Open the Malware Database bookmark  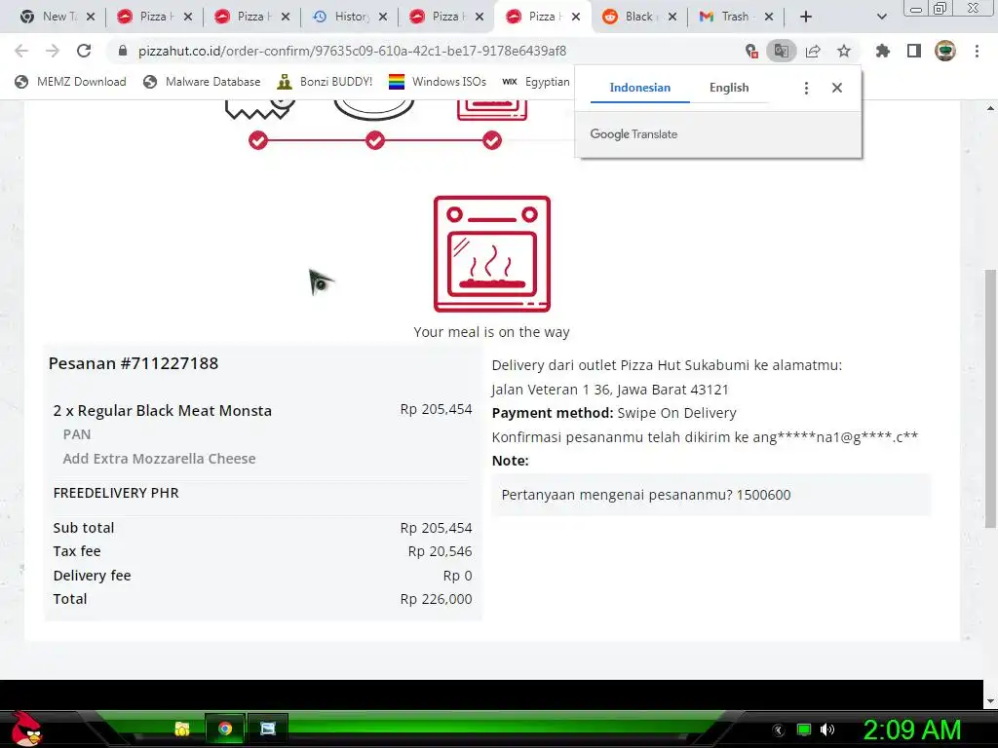[203, 82]
